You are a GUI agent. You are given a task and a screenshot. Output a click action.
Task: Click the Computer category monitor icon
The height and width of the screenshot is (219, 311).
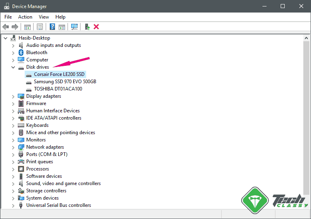click(x=21, y=60)
